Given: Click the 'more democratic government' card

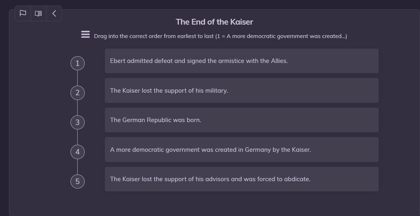Looking at the screenshot, I should click(x=241, y=150).
